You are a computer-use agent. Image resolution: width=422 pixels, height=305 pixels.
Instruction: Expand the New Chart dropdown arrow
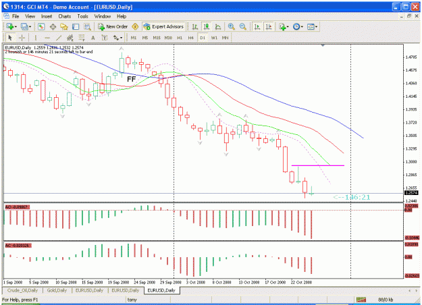(16, 26)
